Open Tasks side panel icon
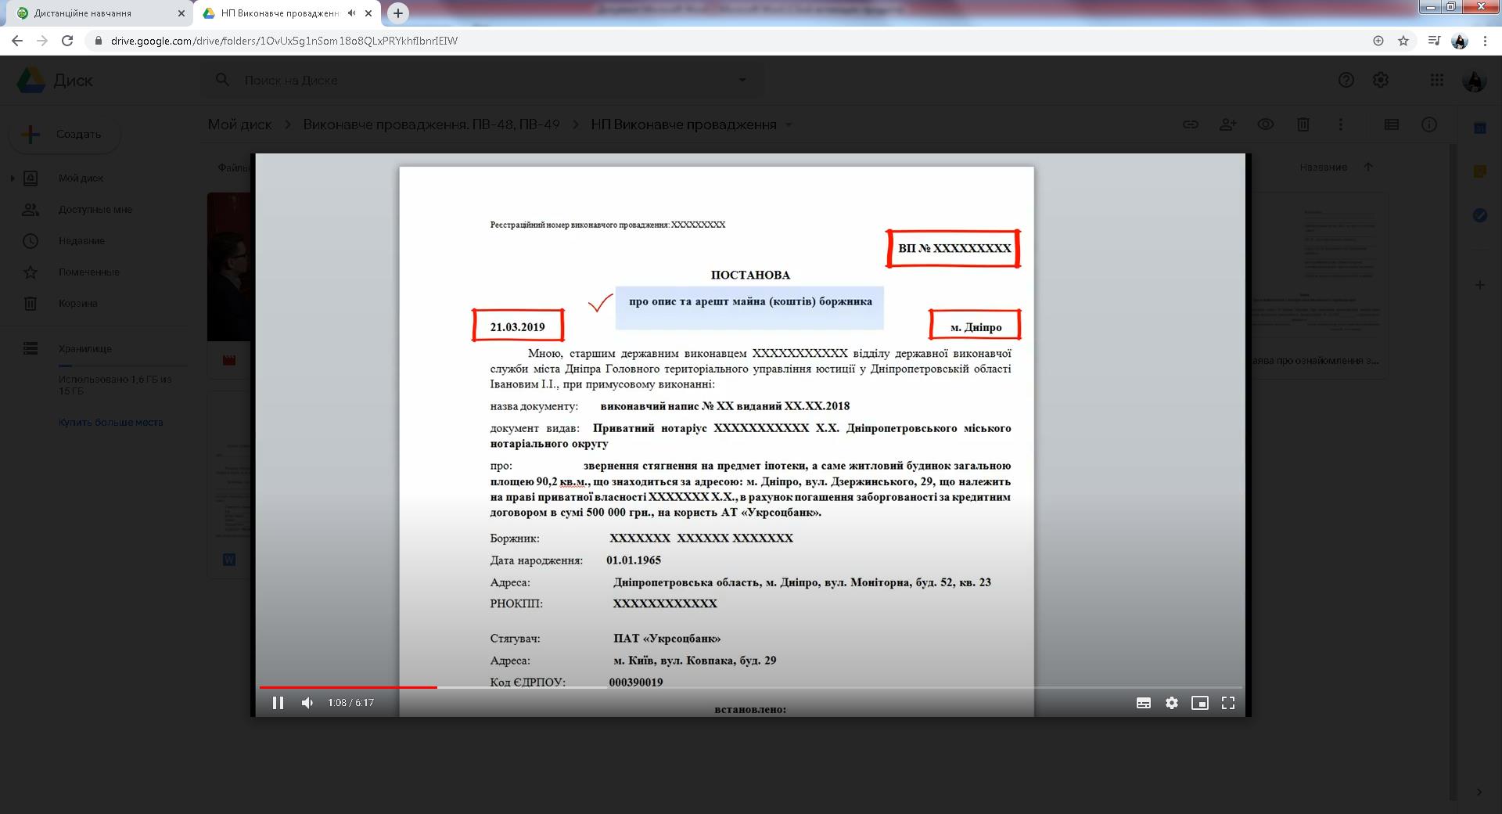The width and height of the screenshot is (1502, 814). 1479,215
